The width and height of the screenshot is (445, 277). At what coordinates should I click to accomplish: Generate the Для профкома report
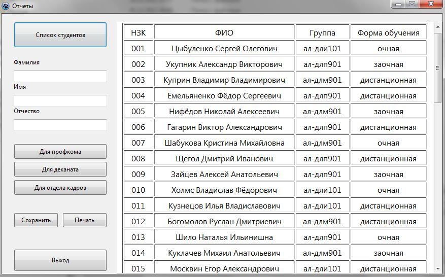[60, 152]
